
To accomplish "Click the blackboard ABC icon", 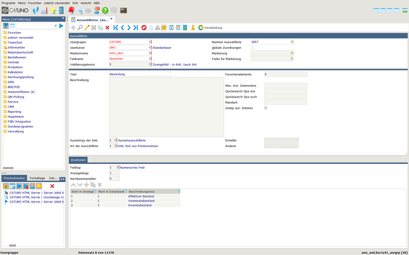I will tap(124, 11).
